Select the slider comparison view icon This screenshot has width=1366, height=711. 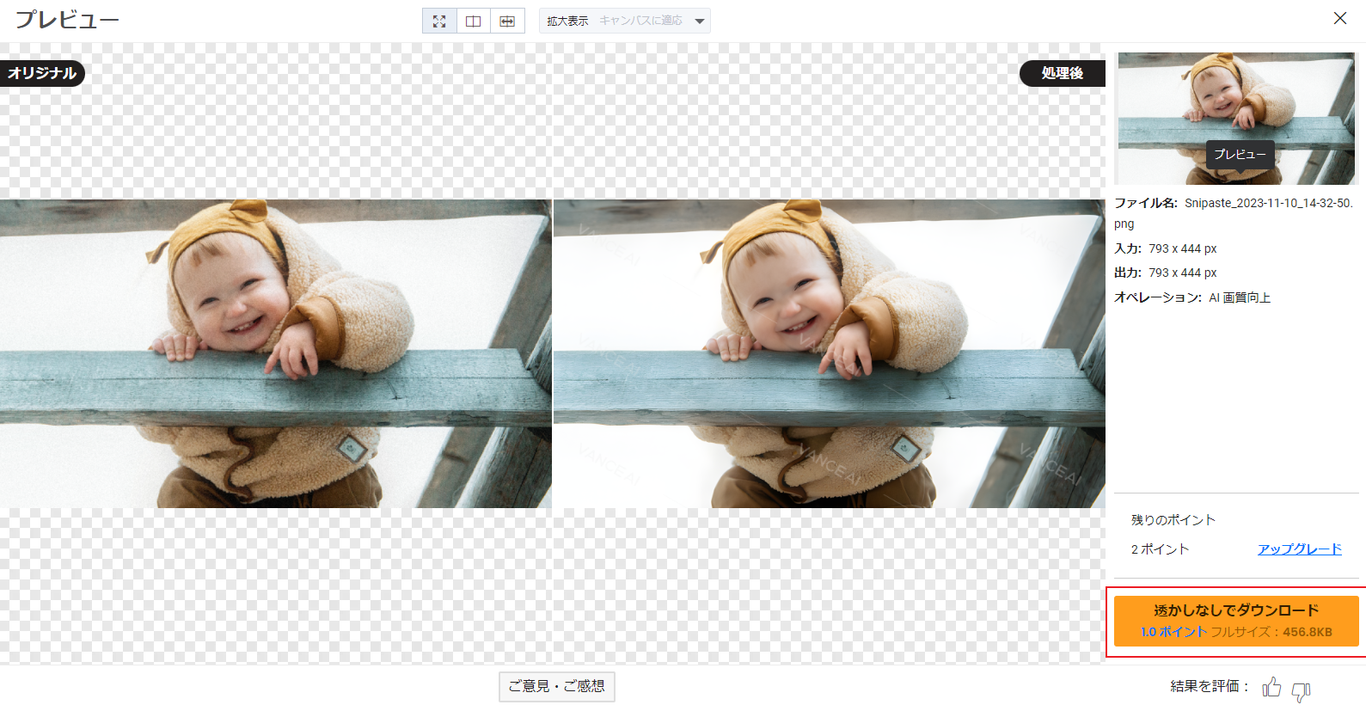pos(507,21)
